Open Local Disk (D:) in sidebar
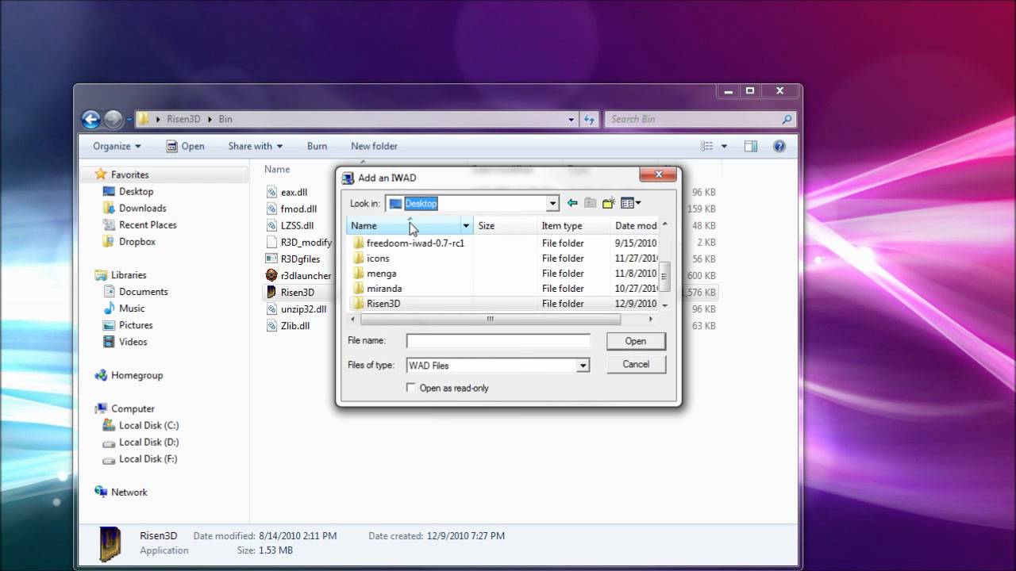 coord(140,442)
